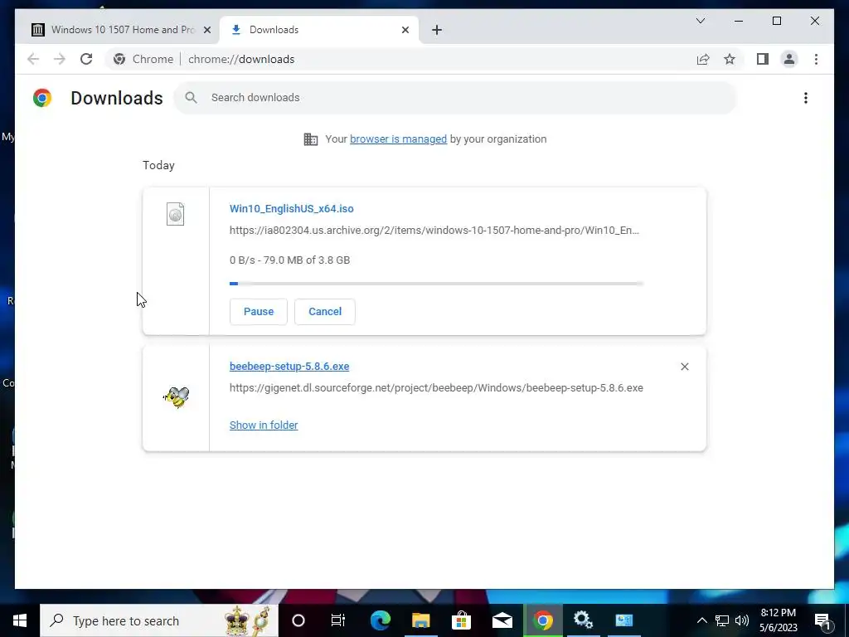Click the volume speaker tray icon
The height and width of the screenshot is (637, 849).
coord(742,620)
